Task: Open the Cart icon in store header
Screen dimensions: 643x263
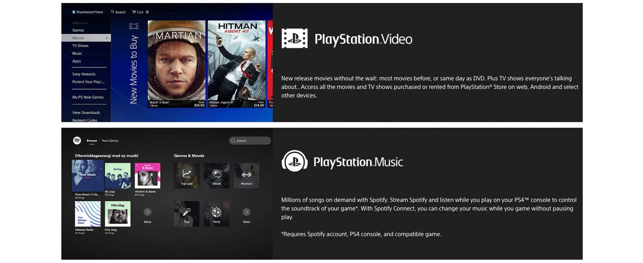Action: coord(134,12)
